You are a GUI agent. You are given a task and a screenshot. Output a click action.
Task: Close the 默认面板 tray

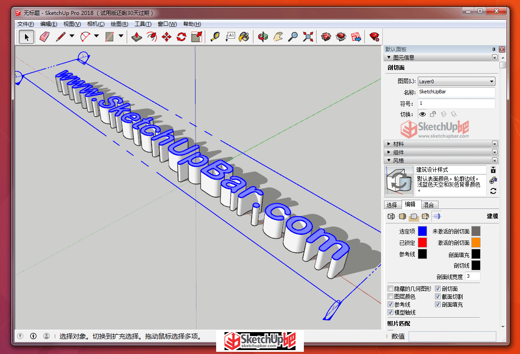pos(502,50)
